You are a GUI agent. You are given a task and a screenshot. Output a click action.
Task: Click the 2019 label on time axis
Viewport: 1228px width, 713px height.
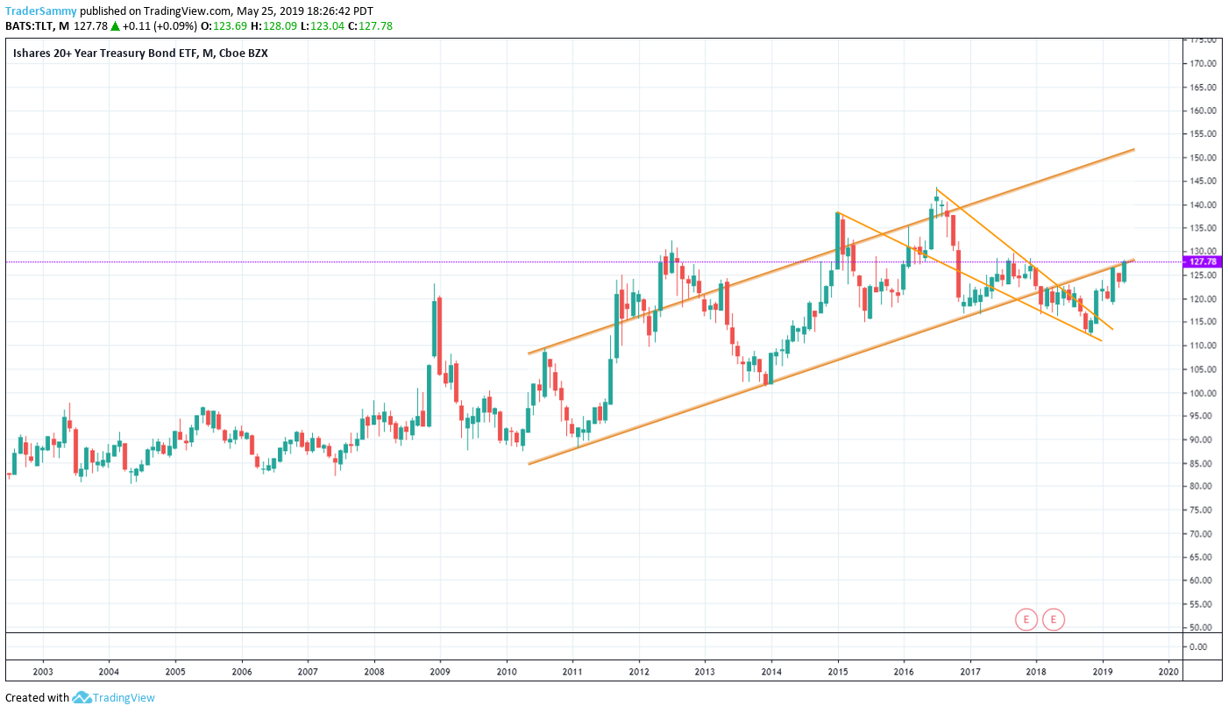coord(1103,672)
